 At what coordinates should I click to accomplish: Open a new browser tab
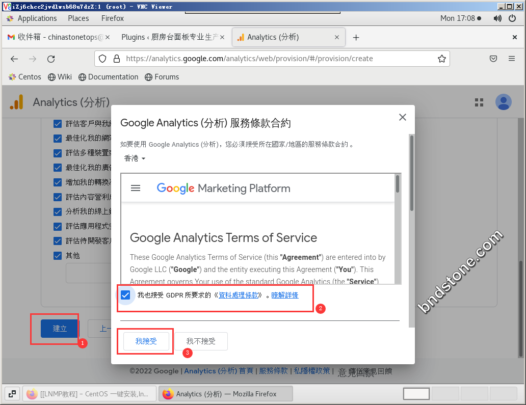356,37
